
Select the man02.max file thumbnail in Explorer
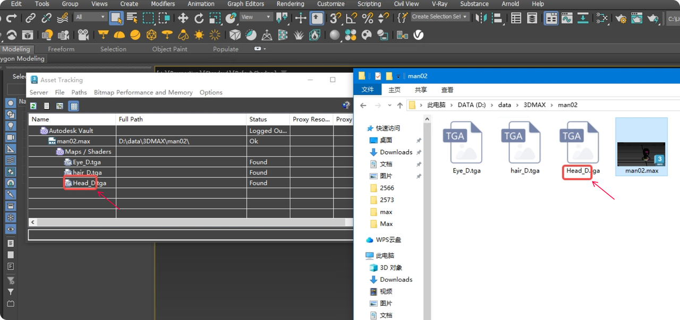click(641, 146)
